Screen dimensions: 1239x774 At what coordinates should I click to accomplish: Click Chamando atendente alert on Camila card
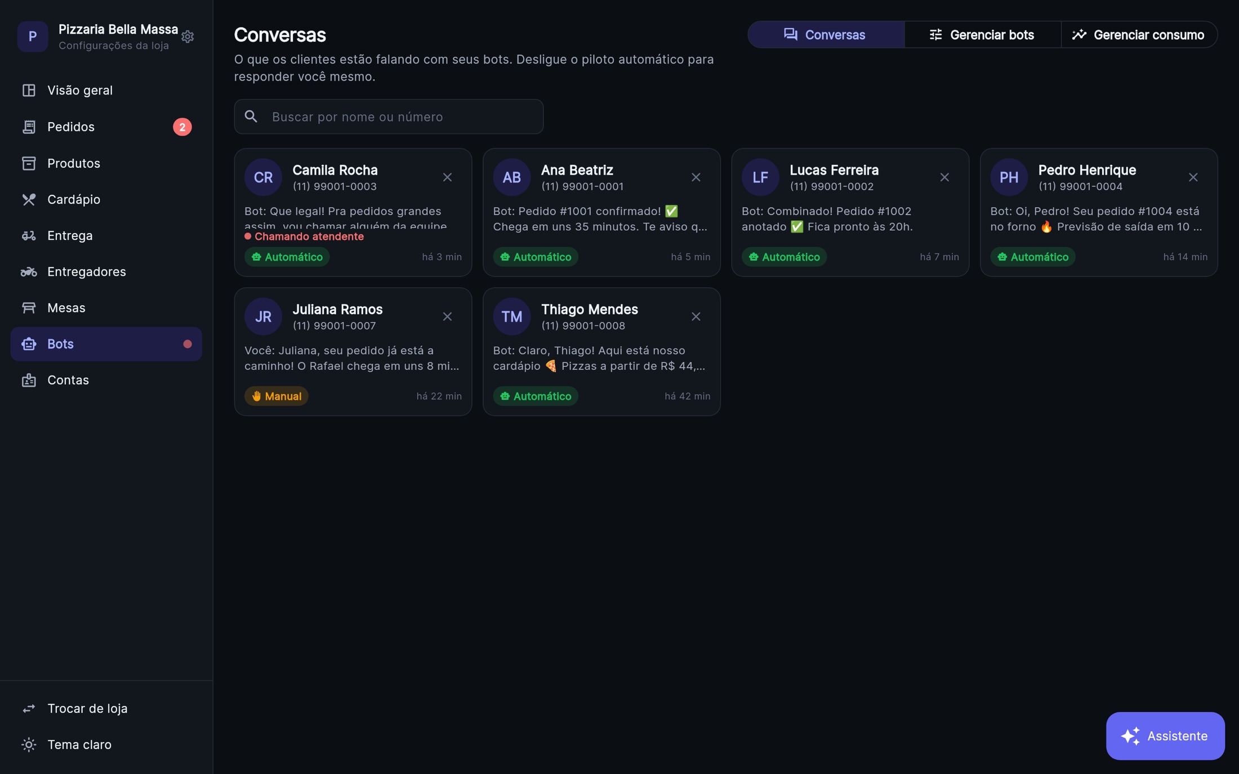(304, 236)
